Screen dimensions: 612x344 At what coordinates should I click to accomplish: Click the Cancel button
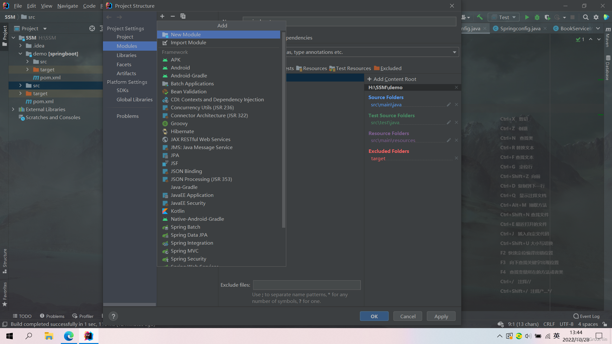[408, 316]
